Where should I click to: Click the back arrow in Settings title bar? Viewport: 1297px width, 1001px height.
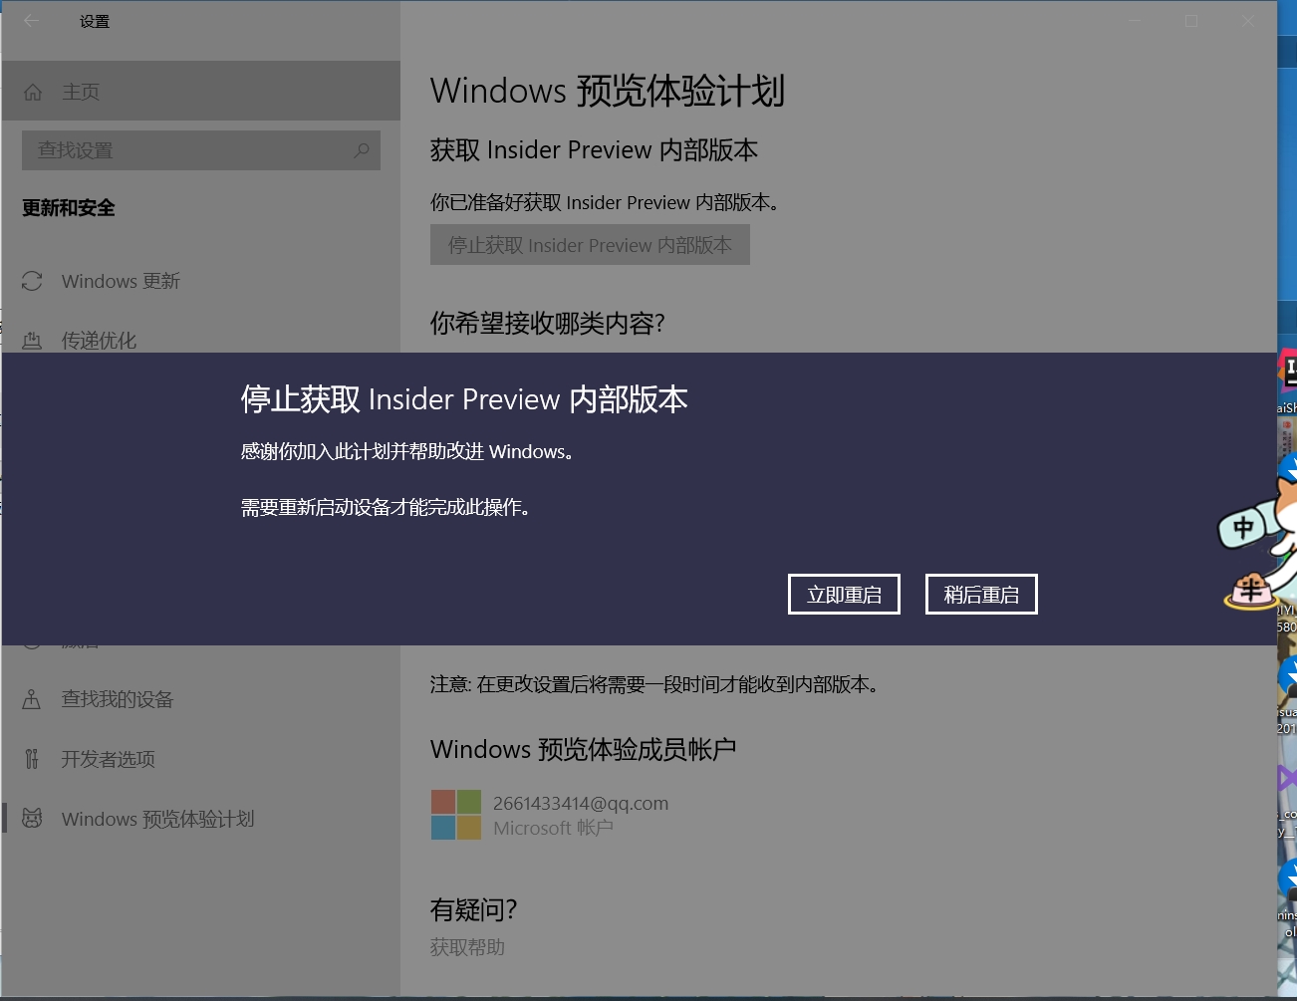[32, 20]
